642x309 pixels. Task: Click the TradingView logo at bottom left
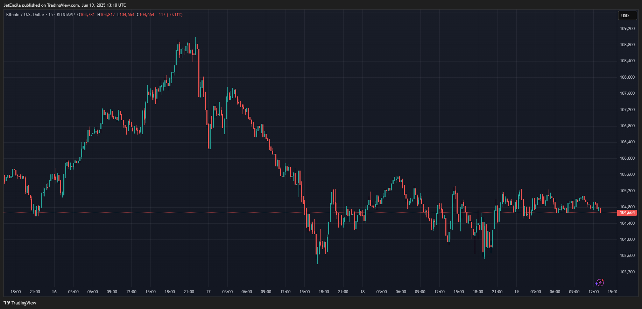click(20, 303)
